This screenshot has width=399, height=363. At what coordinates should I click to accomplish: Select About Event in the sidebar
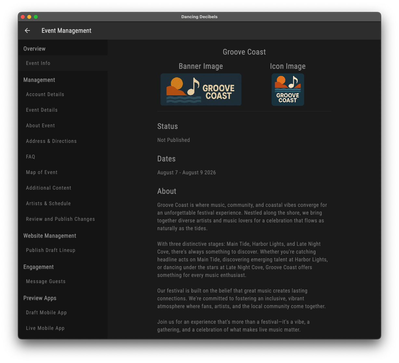click(40, 125)
